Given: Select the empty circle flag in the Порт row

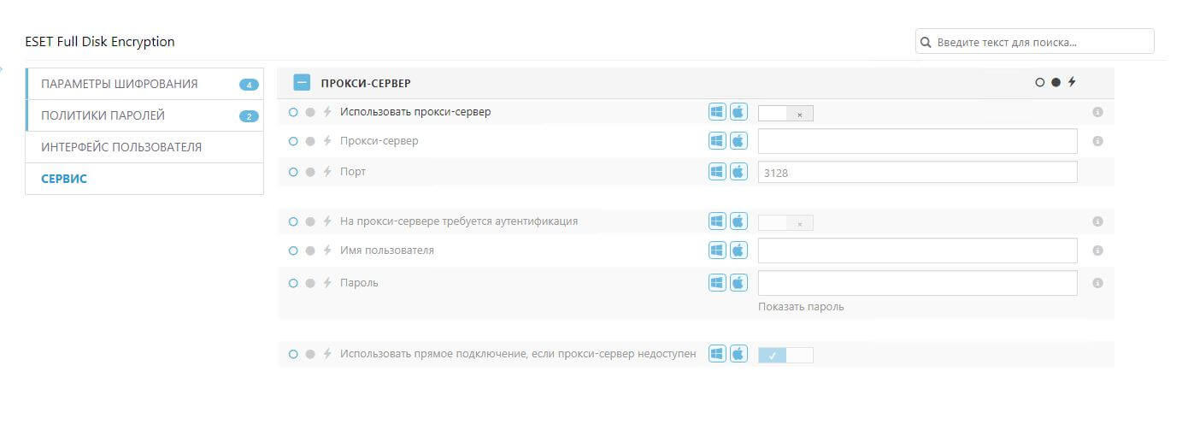Looking at the screenshot, I should coord(293,172).
